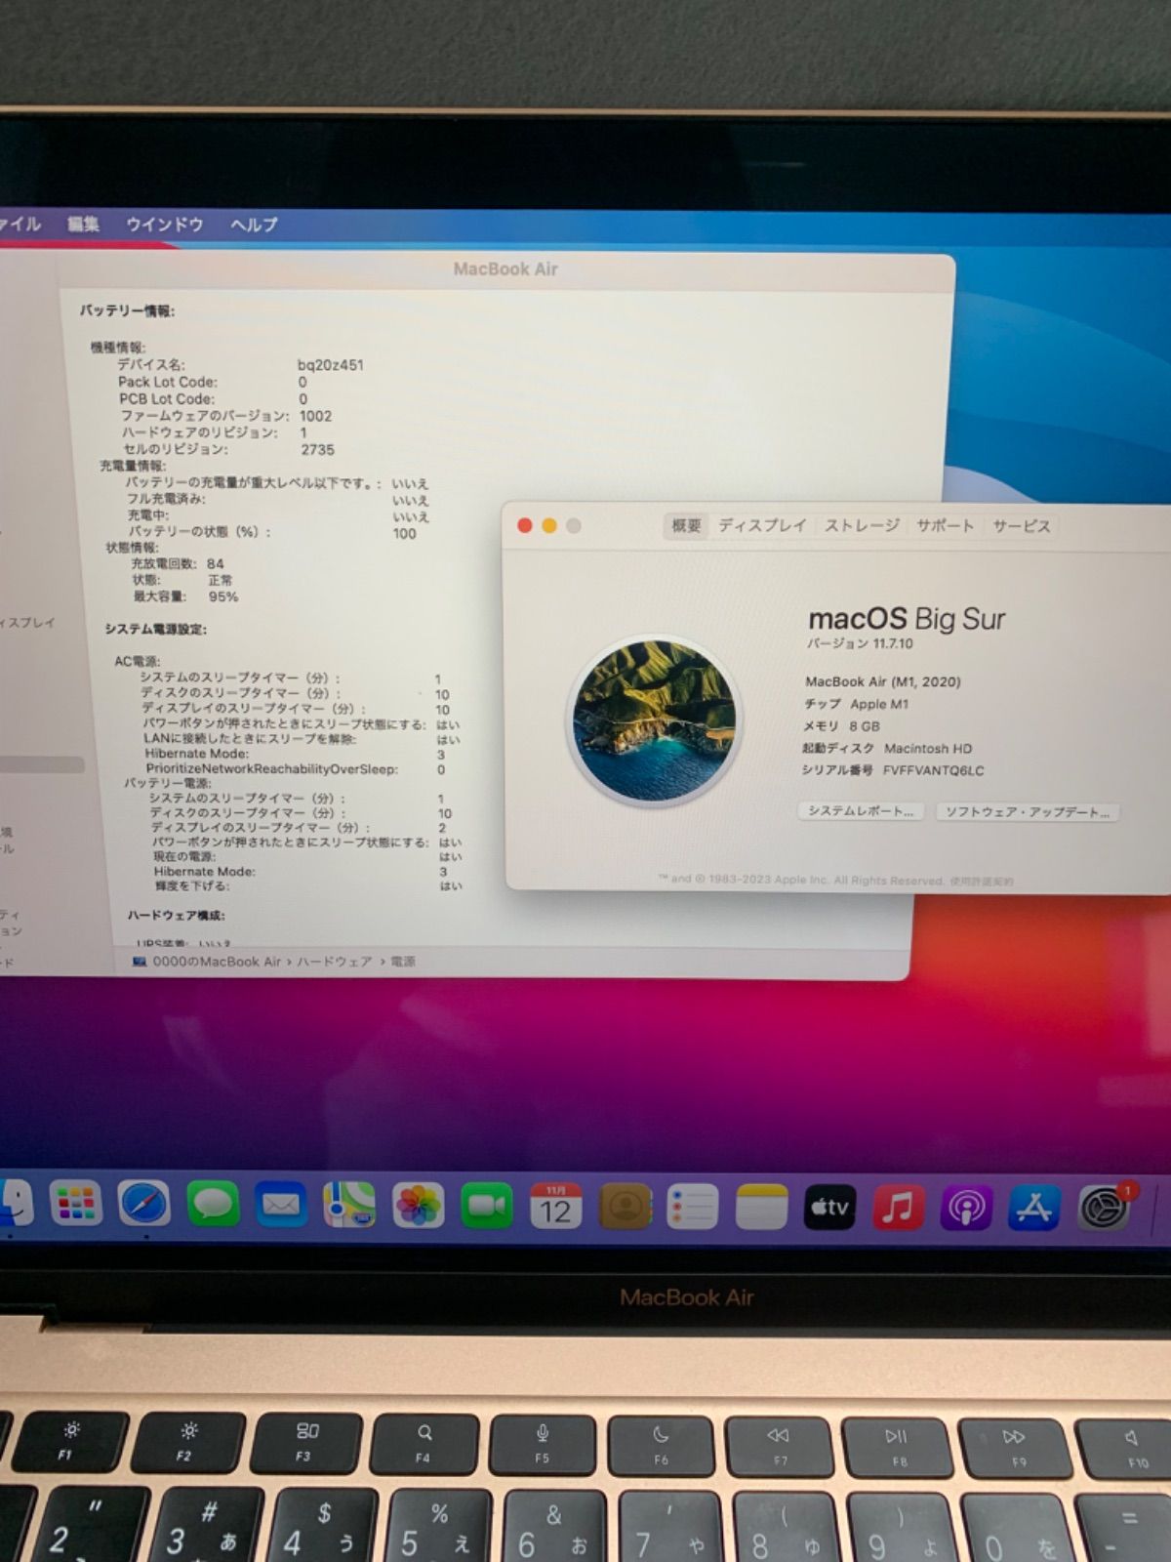1171x1562 pixels.
Task: Click the version text バージョン 11.7.10
Action: 860,643
